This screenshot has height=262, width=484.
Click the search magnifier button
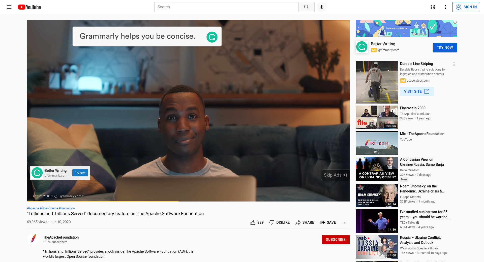click(x=306, y=7)
